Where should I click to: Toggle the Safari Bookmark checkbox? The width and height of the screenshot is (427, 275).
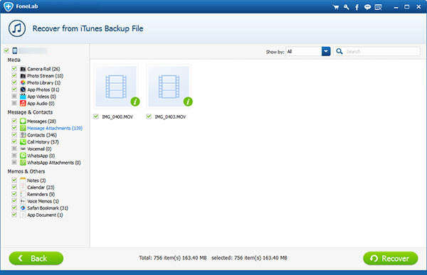pos(14,207)
